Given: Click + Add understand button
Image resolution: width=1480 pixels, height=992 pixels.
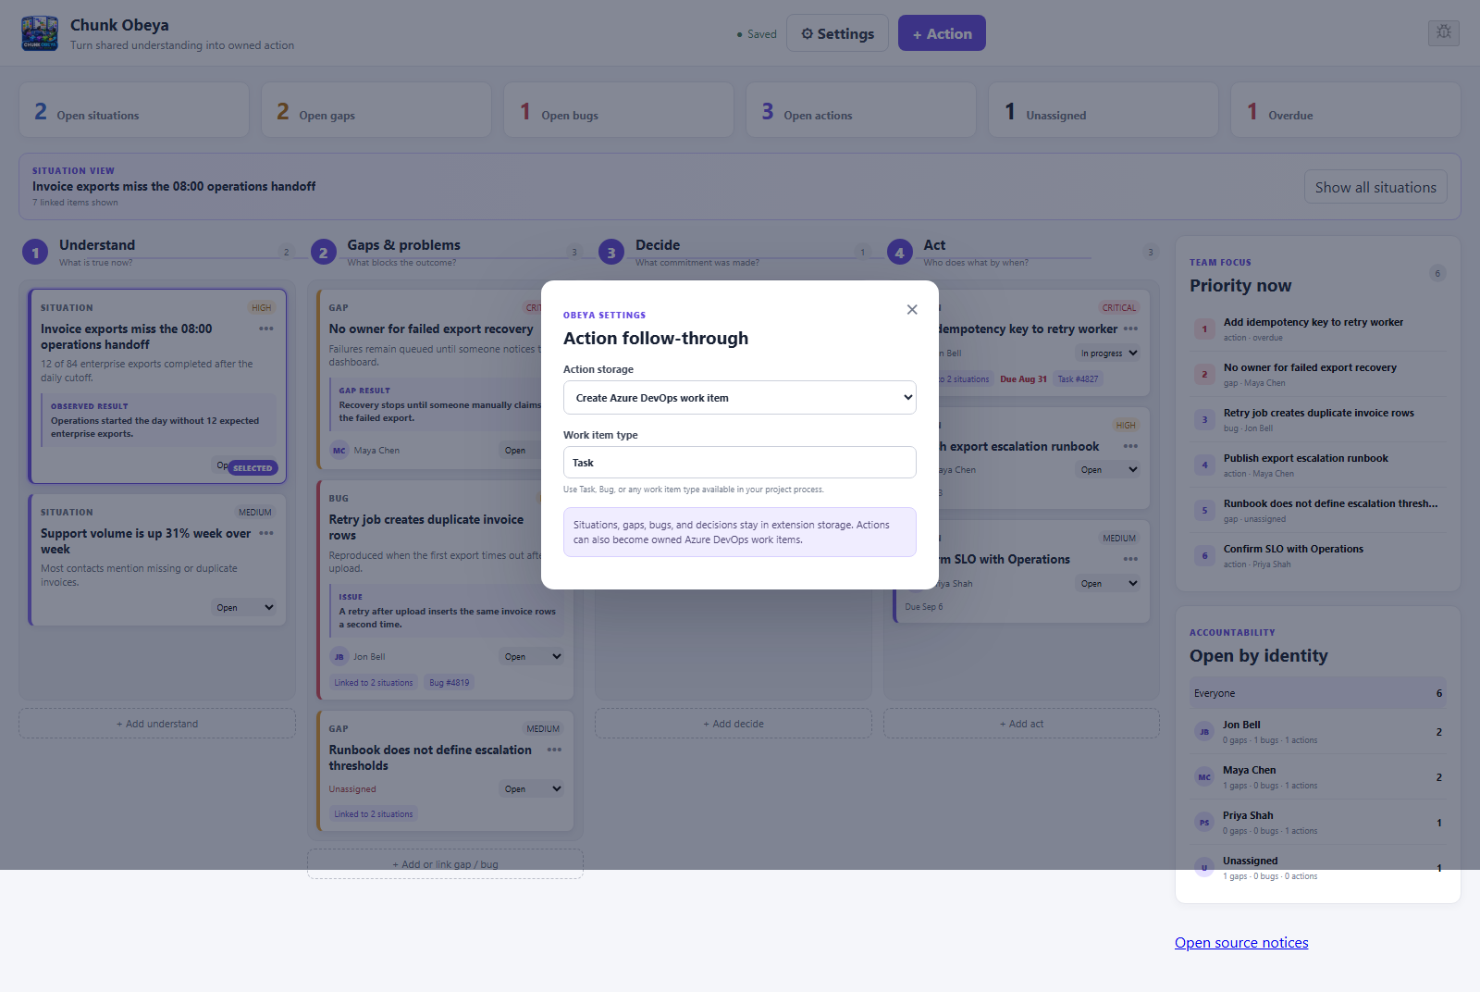Looking at the screenshot, I should (x=157, y=724).
